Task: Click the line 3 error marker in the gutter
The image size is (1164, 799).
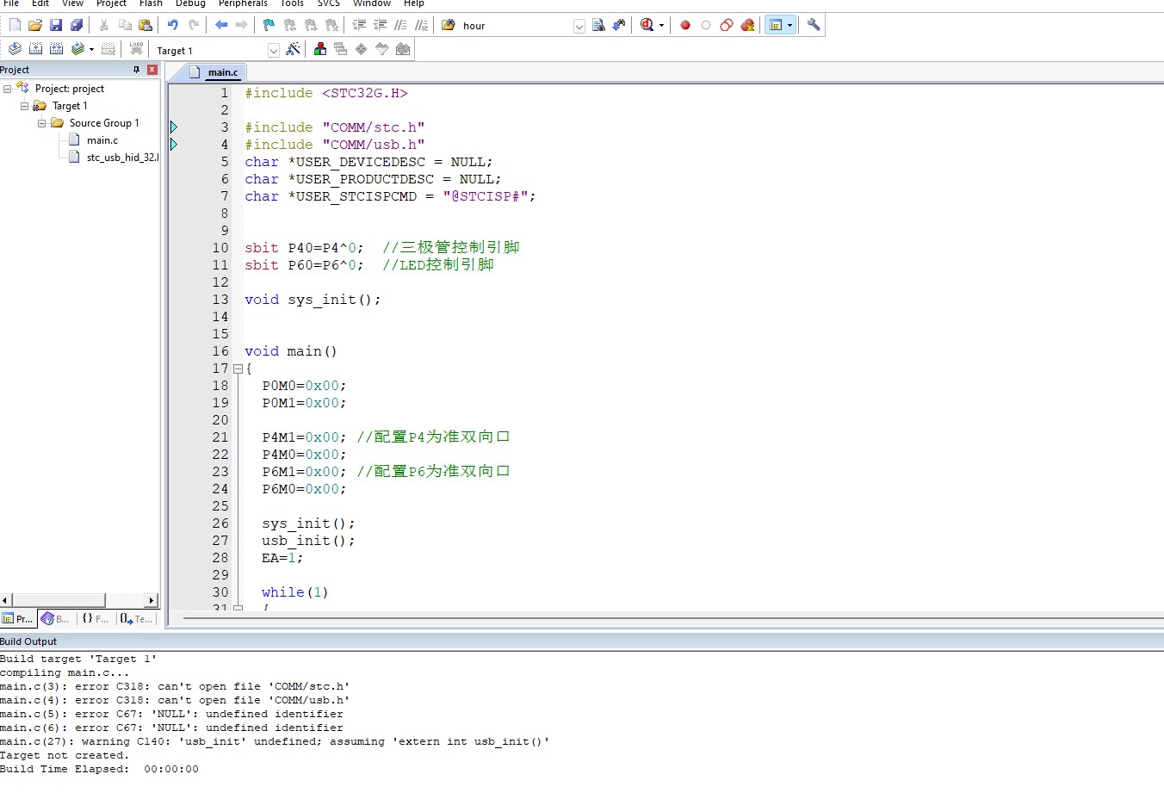Action: click(174, 127)
